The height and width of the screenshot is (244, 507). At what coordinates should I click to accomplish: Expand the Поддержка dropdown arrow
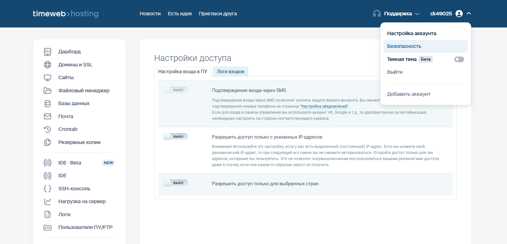417,14
